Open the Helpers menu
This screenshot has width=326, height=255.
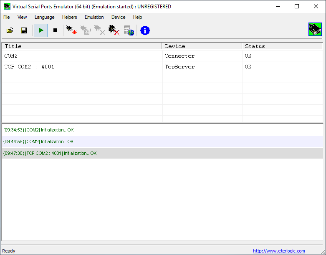click(x=69, y=17)
